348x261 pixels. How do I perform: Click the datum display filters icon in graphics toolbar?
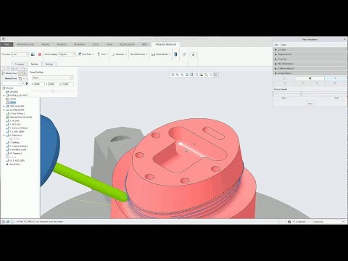coord(206,75)
